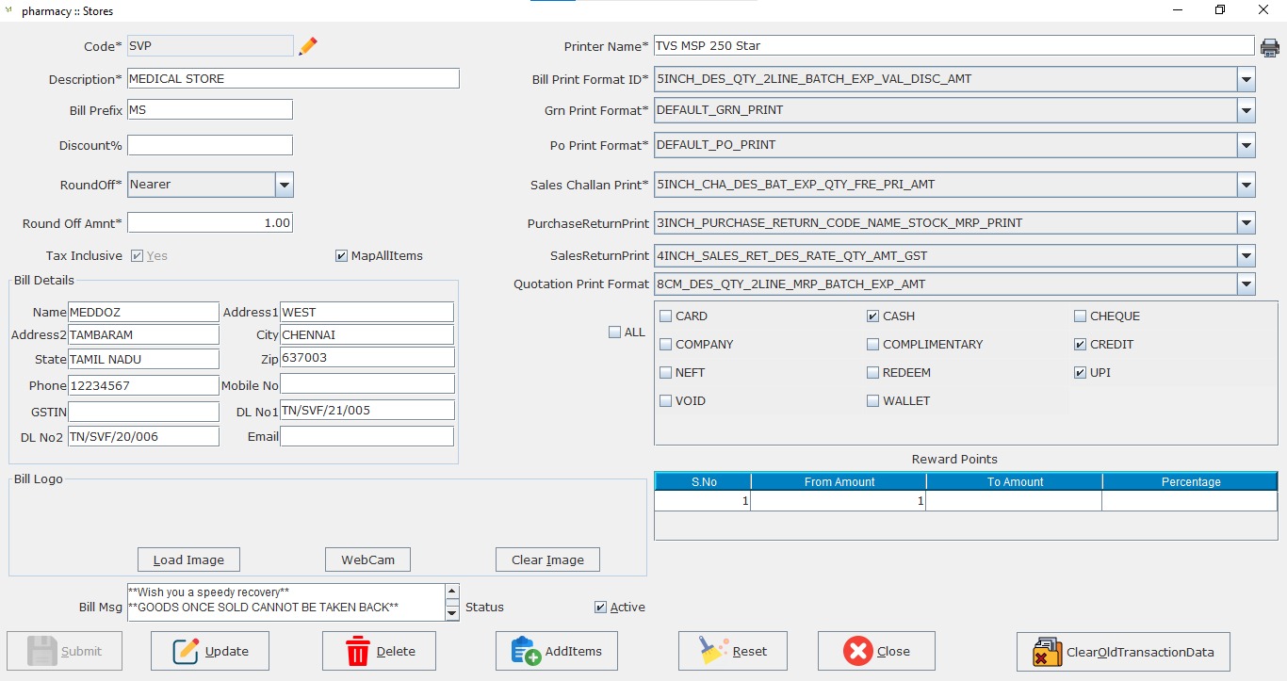The width and height of the screenshot is (1287, 681).
Task: Open the Grn Print Format dropdown
Action: [x=1246, y=110]
